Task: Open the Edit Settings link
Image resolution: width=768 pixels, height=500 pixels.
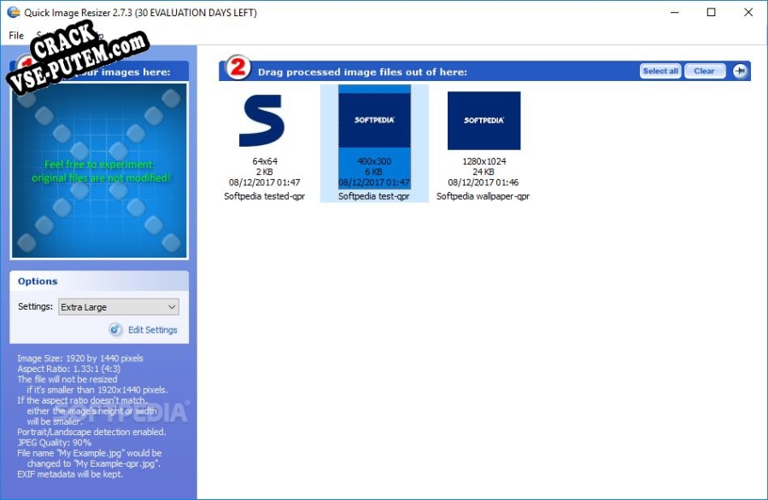Action: pos(152,330)
